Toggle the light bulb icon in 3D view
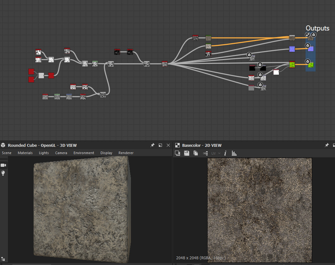 (x=3, y=173)
